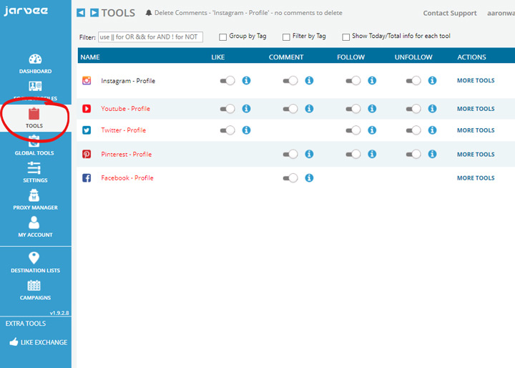Image resolution: width=515 pixels, height=368 pixels.
Task: Toggle Follow switch for Instagram - Profile
Action: pos(353,81)
